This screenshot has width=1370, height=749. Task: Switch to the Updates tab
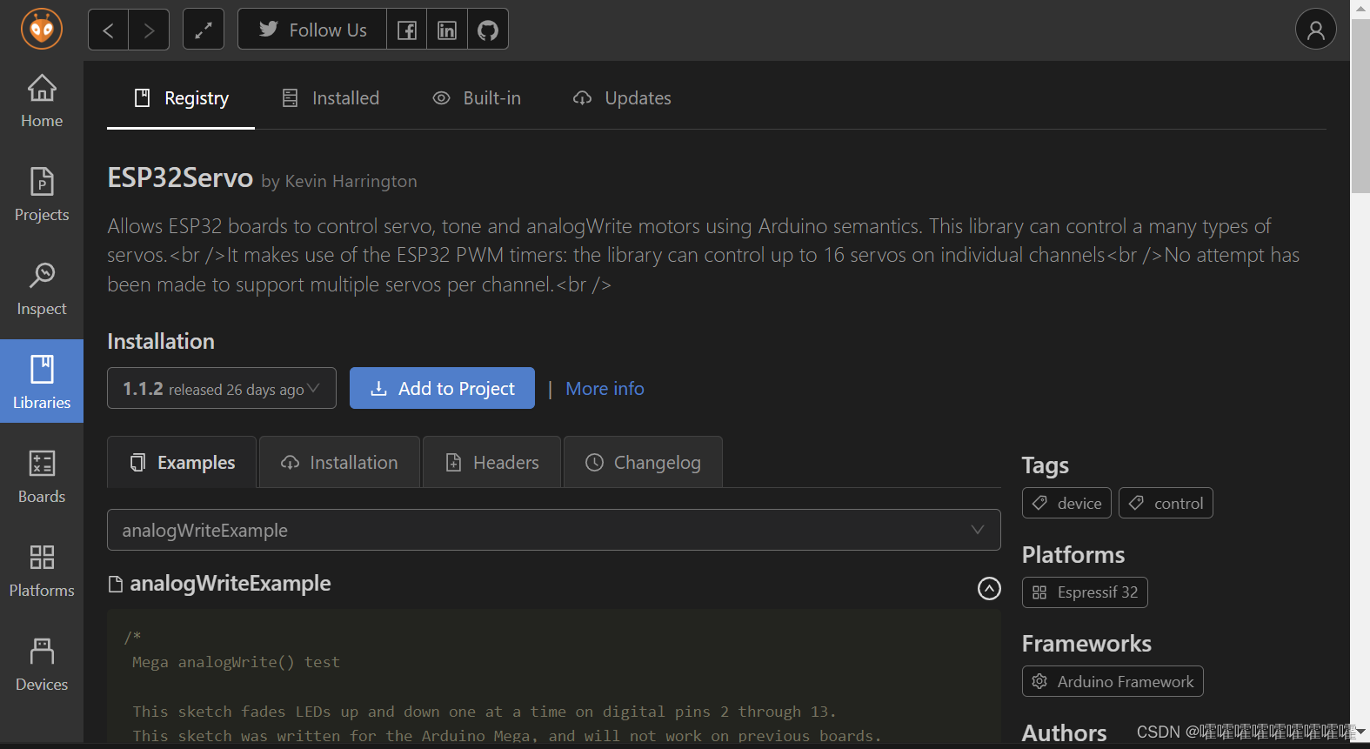pyautogui.click(x=622, y=98)
